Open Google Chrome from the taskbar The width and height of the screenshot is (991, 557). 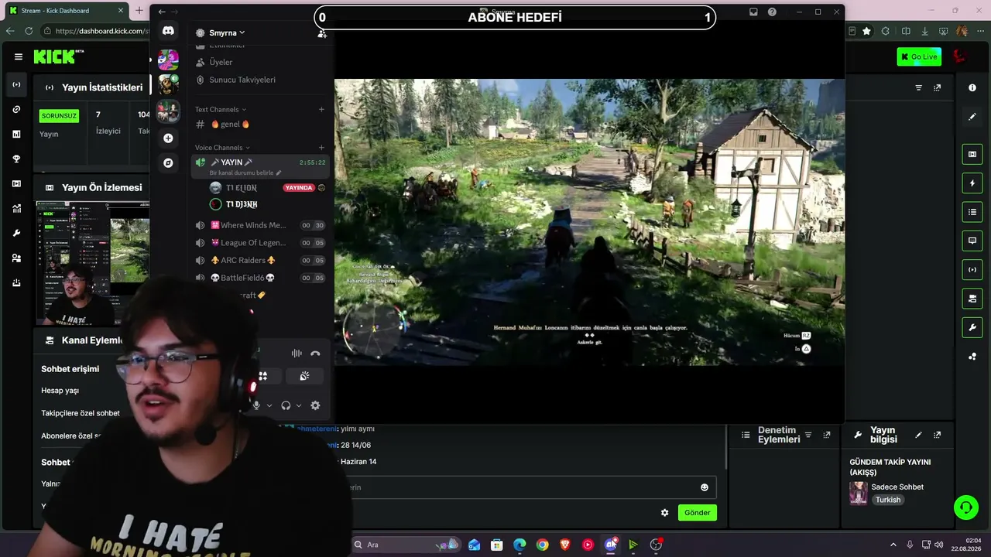(x=542, y=545)
